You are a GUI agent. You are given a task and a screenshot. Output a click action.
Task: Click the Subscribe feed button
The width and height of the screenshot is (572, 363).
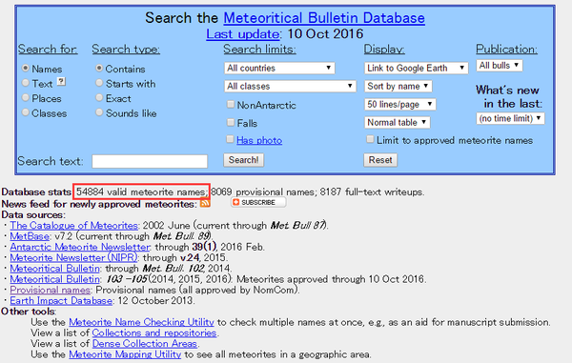(x=258, y=202)
